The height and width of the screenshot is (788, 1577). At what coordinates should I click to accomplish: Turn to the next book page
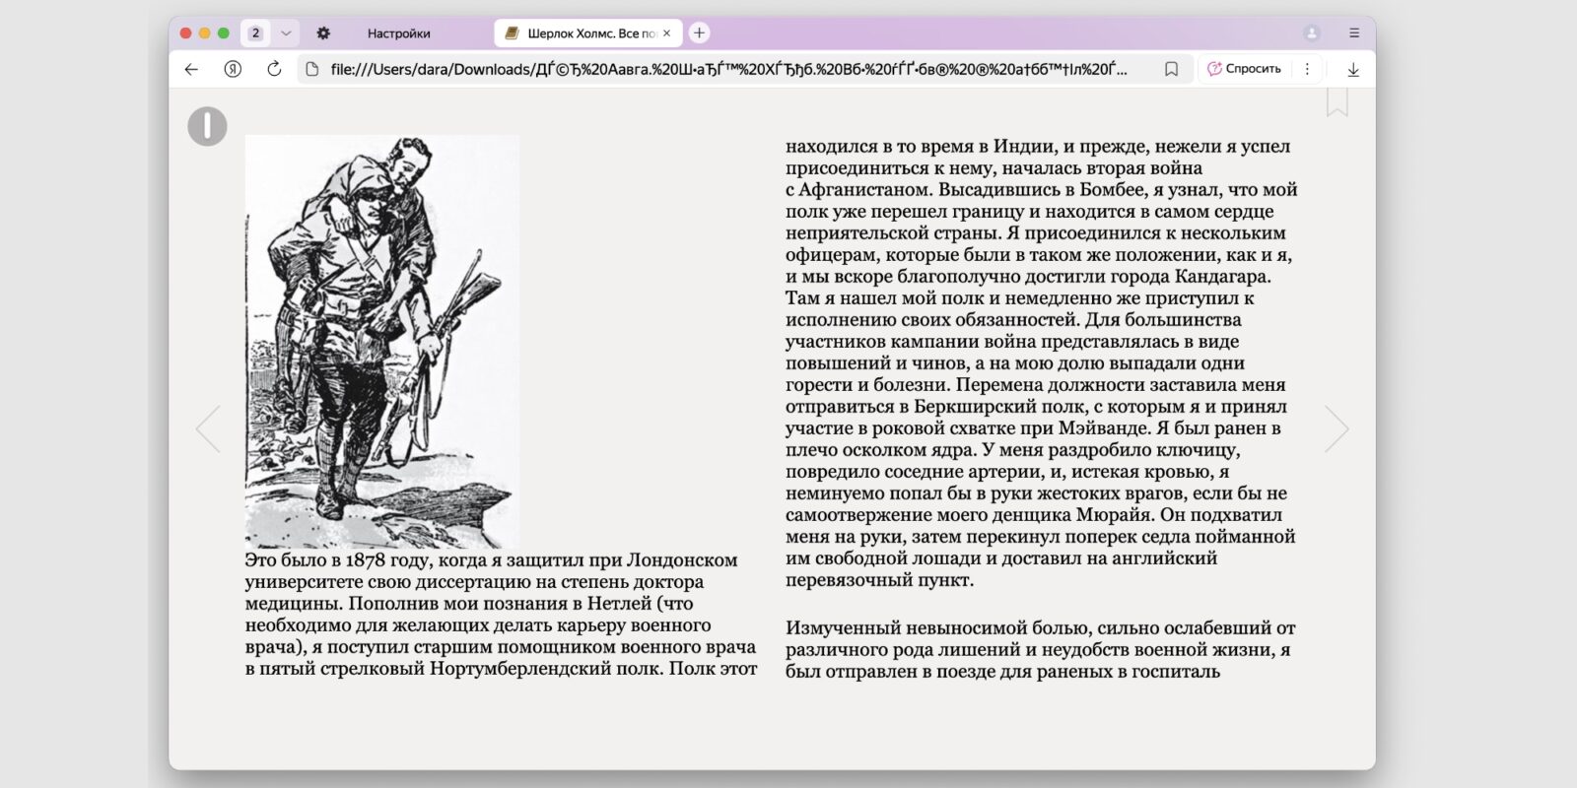pyautogui.click(x=1337, y=428)
